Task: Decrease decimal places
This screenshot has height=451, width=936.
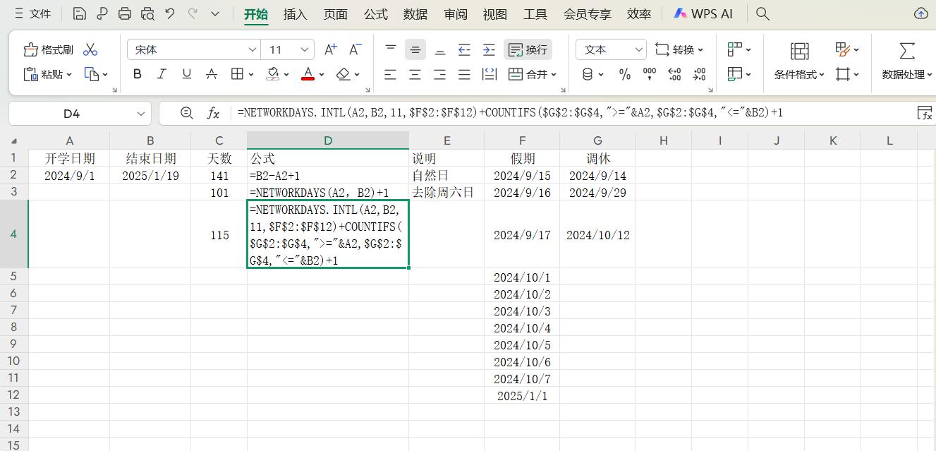Action: click(698, 73)
